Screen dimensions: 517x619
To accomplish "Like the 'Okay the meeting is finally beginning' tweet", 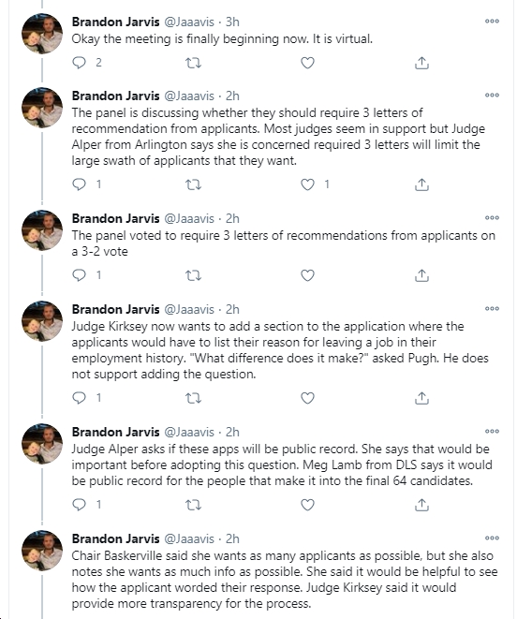I will click(307, 63).
